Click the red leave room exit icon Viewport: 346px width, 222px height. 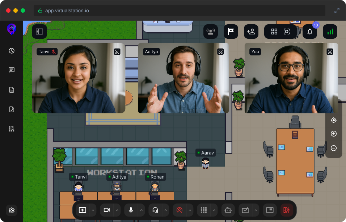[x=287, y=210]
